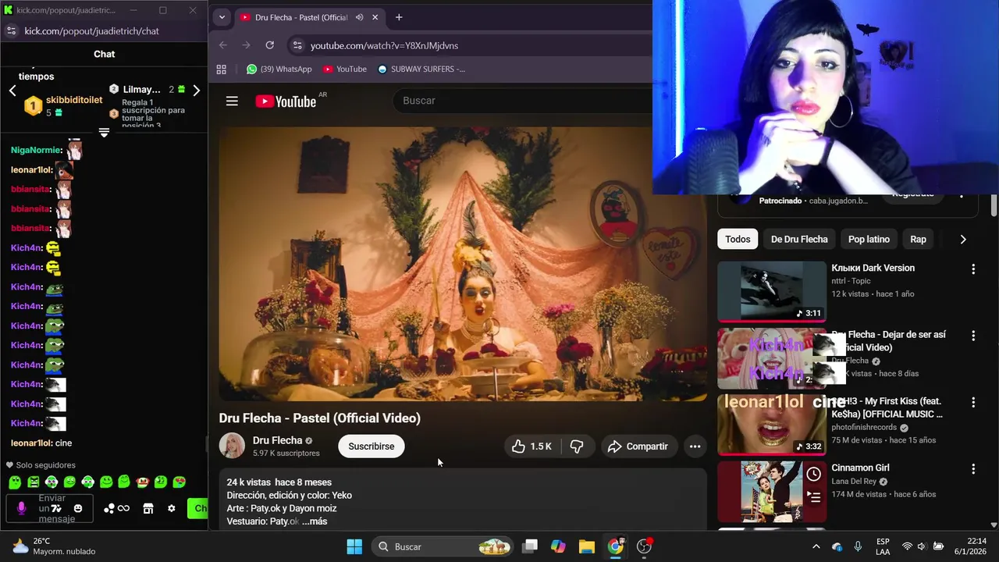Open options menu for My First Kiss video
999x562 pixels.
click(x=972, y=403)
